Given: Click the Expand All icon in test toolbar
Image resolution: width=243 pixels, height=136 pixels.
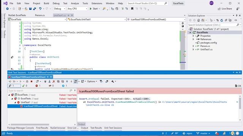Looking at the screenshot, I should (x=58, y=82).
